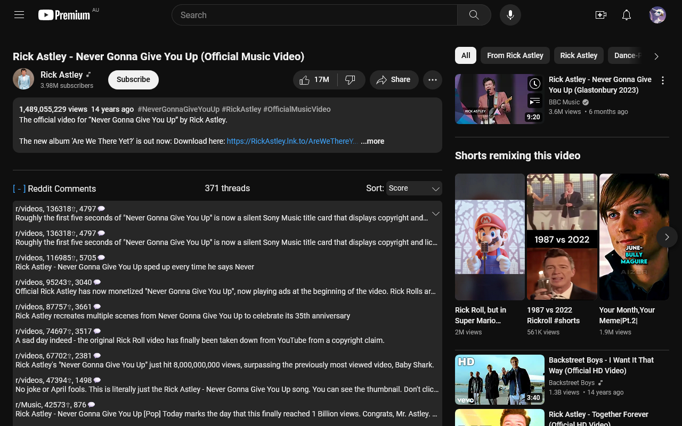This screenshot has width=682, height=426.
Task: Open thread about copyright claim takedown
Action: [200, 340]
